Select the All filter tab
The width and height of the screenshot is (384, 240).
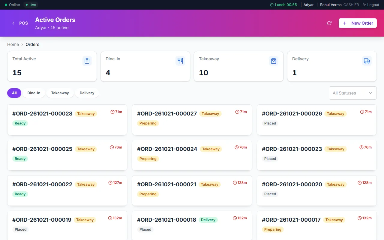click(x=14, y=93)
